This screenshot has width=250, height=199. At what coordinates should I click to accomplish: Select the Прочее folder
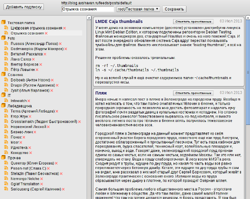click(x=14, y=158)
